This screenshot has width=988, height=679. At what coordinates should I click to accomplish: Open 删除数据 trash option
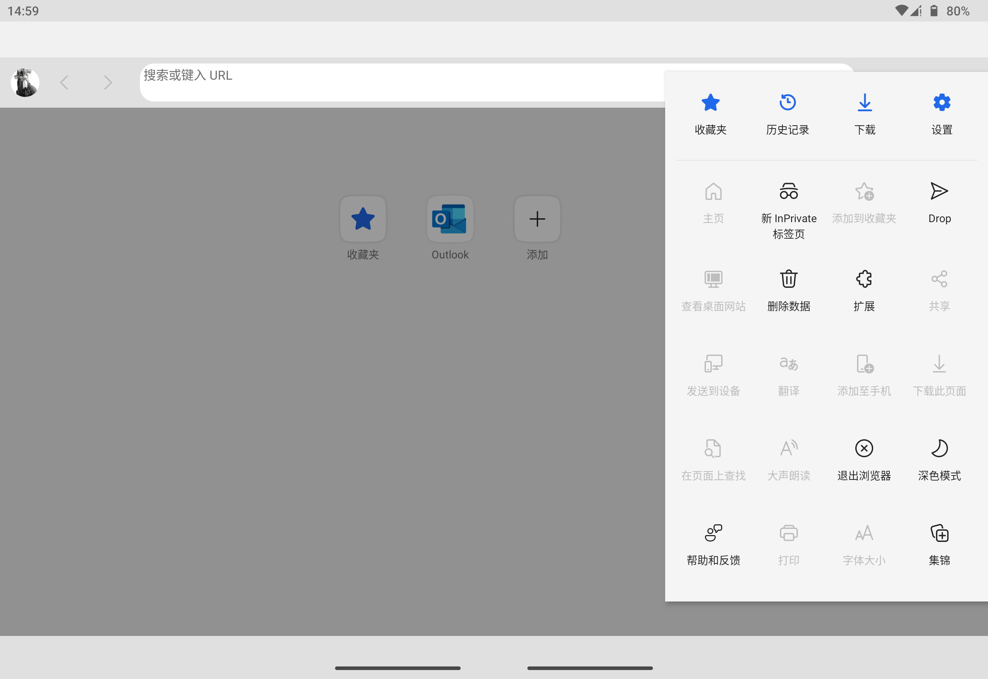(x=789, y=291)
